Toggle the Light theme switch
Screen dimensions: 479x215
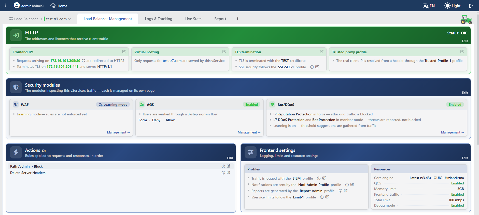coord(453,6)
